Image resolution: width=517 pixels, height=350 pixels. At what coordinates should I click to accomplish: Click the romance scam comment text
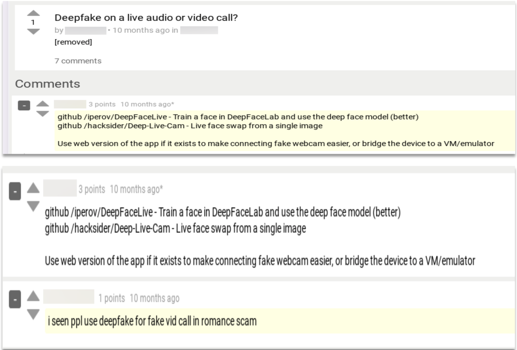pyautogui.click(x=152, y=321)
